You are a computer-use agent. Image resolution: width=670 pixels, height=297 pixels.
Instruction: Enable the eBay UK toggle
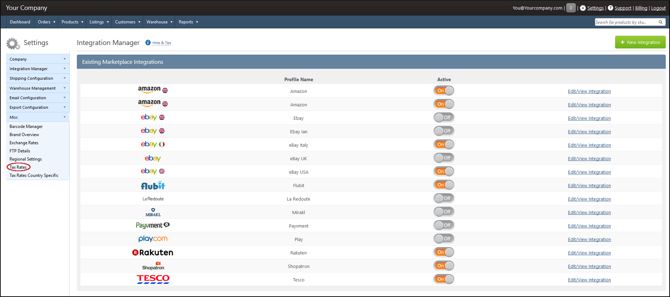444,158
